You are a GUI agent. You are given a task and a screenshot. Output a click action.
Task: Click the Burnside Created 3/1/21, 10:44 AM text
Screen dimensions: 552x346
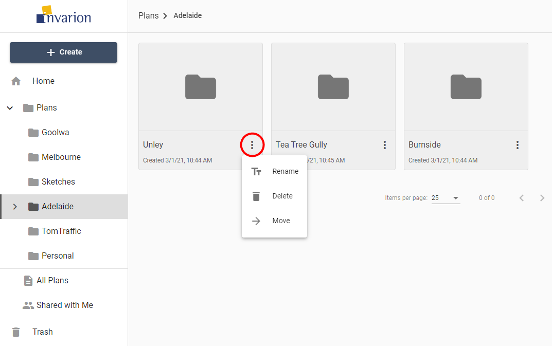pos(443,160)
